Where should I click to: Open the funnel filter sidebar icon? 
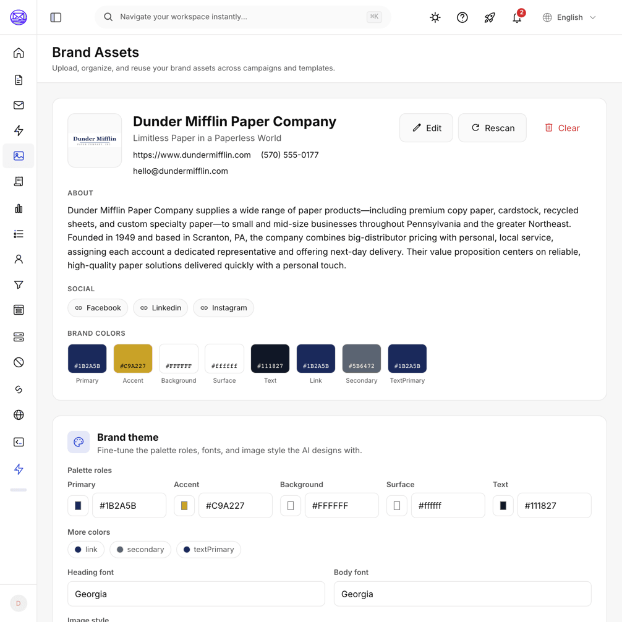[x=19, y=284]
